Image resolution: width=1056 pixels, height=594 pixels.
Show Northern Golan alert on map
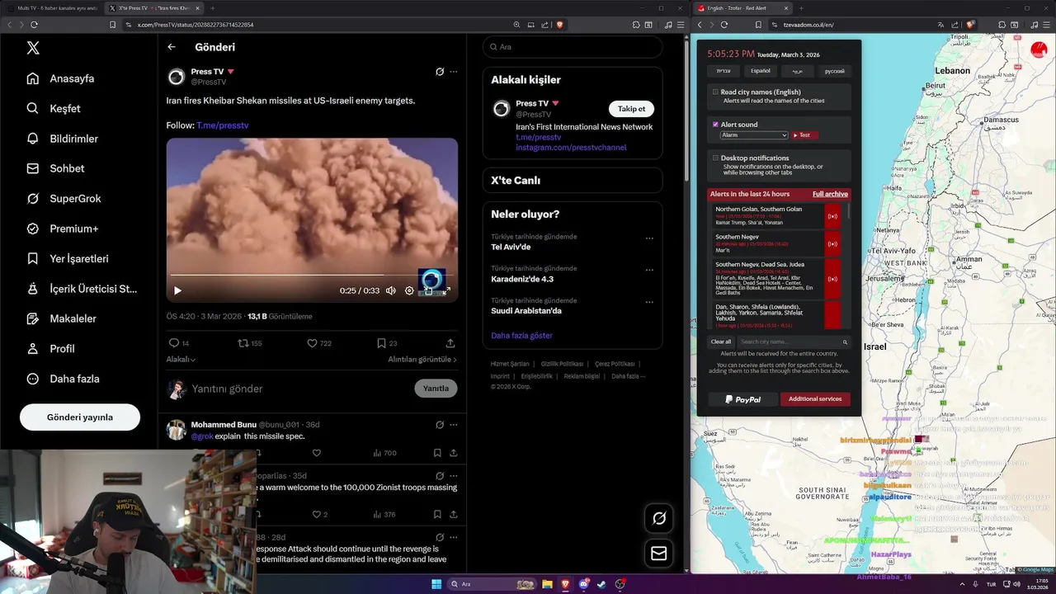tap(832, 216)
